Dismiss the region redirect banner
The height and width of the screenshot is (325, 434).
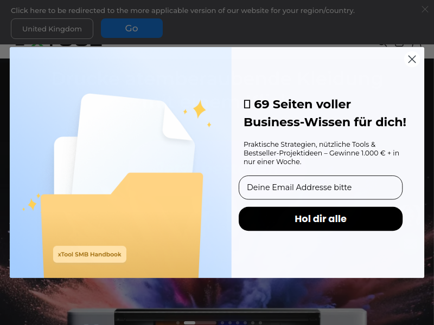click(425, 9)
